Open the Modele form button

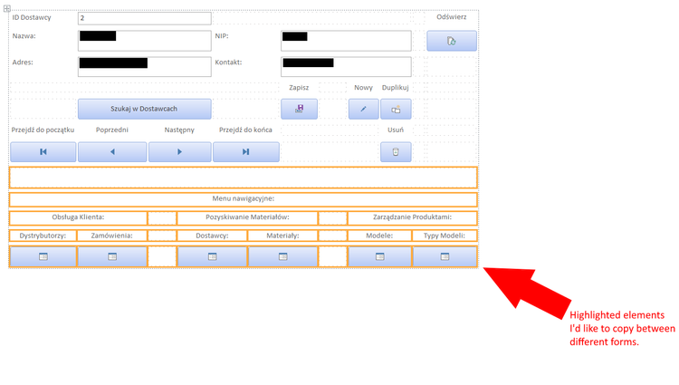tap(379, 256)
